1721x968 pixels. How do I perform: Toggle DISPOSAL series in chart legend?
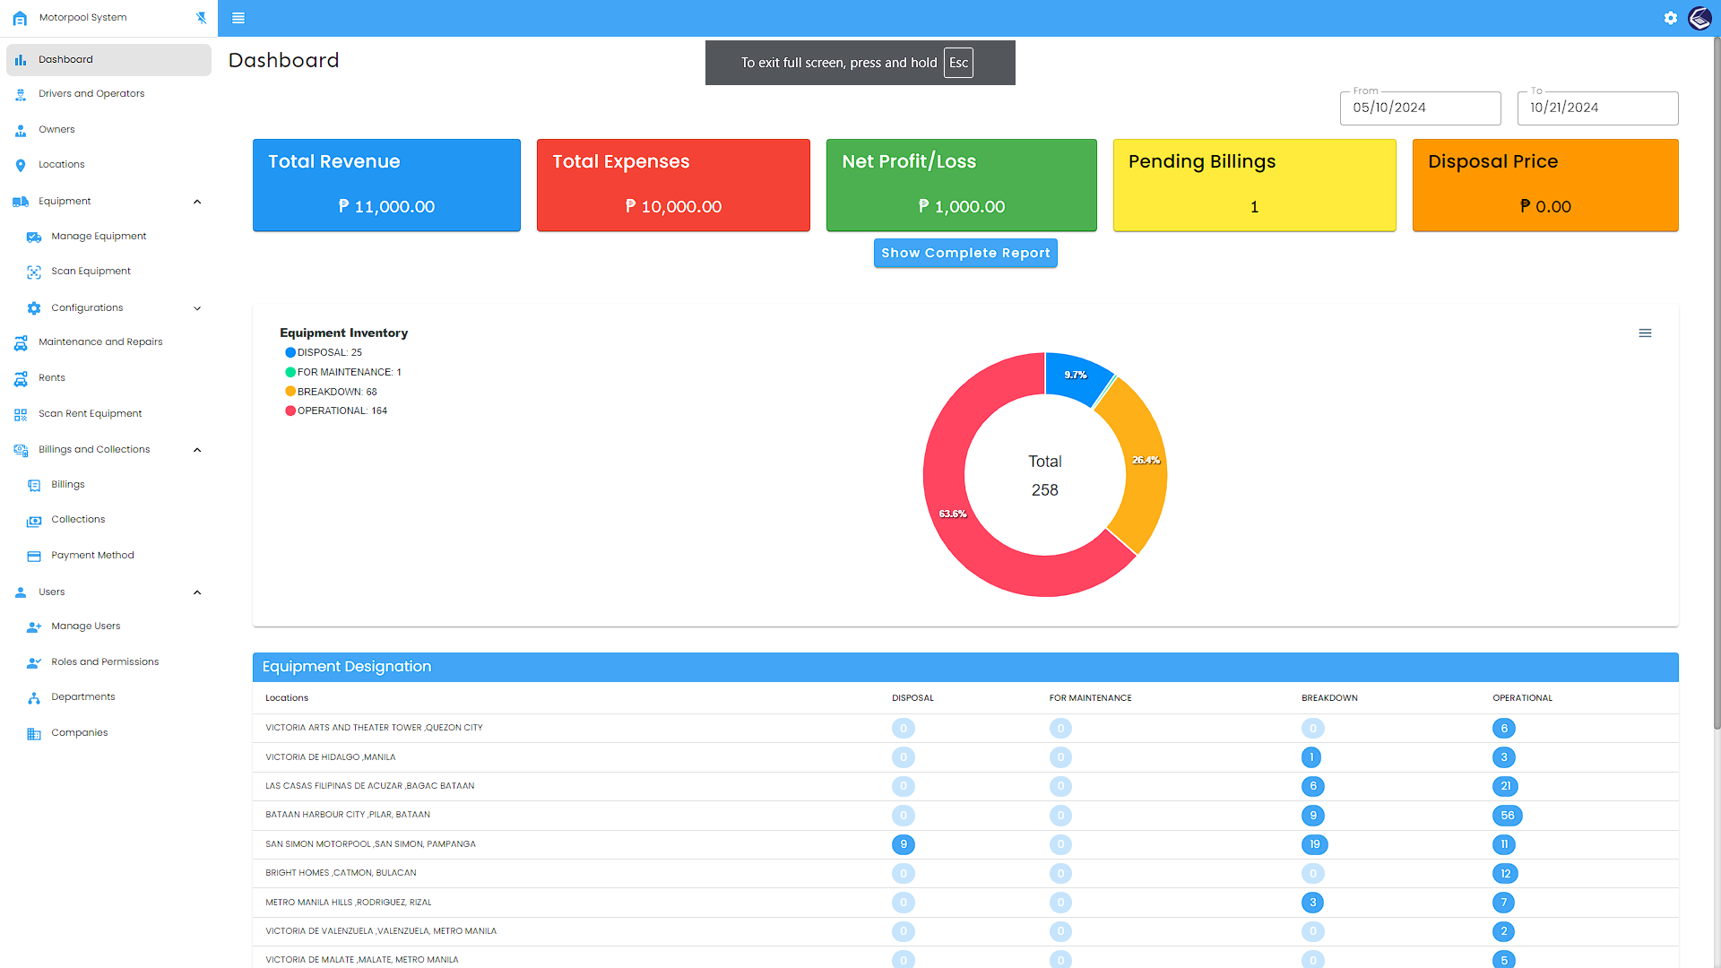coord(328,352)
